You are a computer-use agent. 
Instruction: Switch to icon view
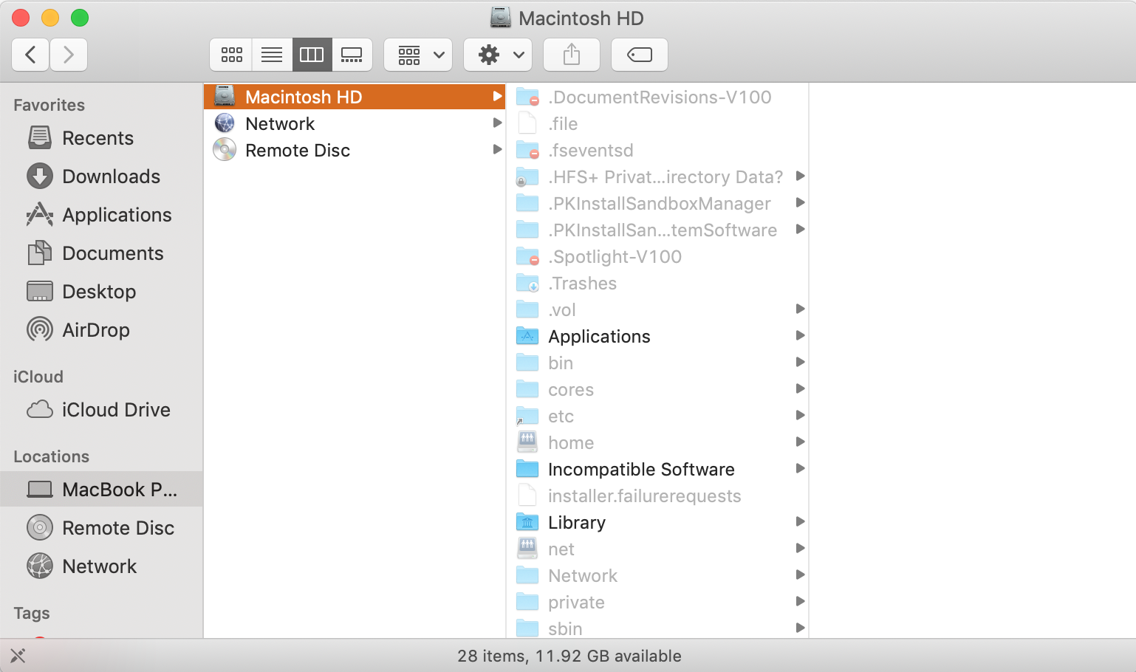tap(231, 55)
